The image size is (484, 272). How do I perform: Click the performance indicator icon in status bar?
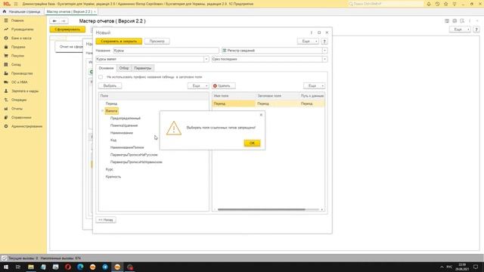pos(4,258)
